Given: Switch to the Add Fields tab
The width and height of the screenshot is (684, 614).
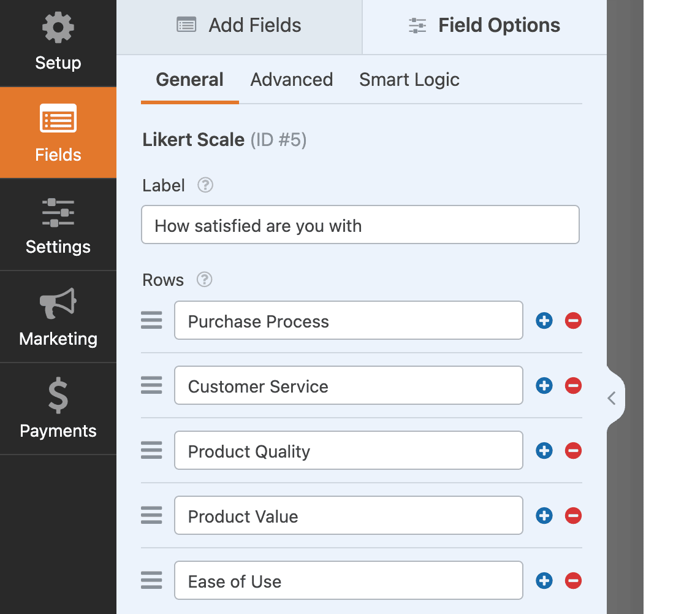Looking at the screenshot, I should tap(239, 26).
